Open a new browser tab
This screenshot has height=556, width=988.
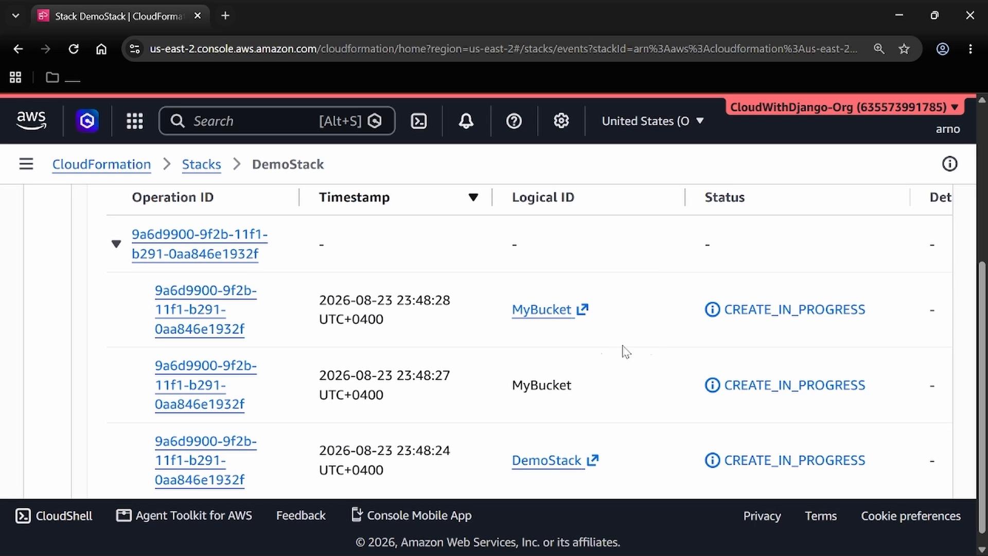pos(225,16)
